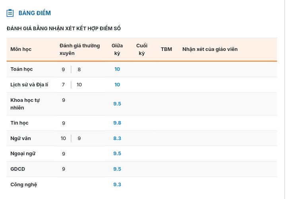Select the Lịch sử và Địa lí row
This screenshot has height=199, width=286.
pos(29,85)
